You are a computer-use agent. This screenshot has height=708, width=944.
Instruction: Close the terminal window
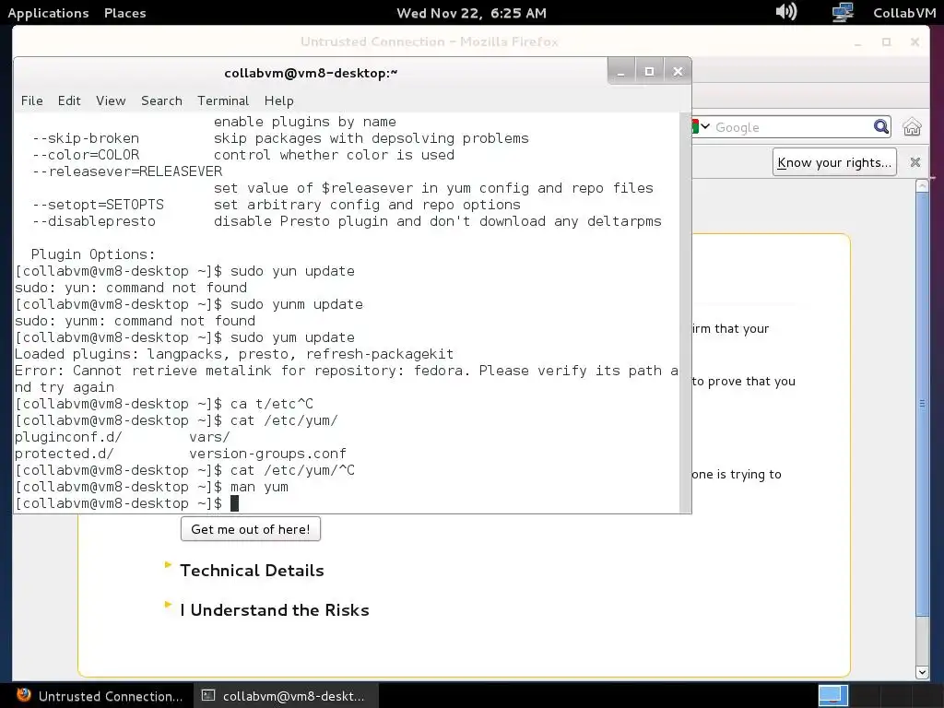click(x=678, y=72)
